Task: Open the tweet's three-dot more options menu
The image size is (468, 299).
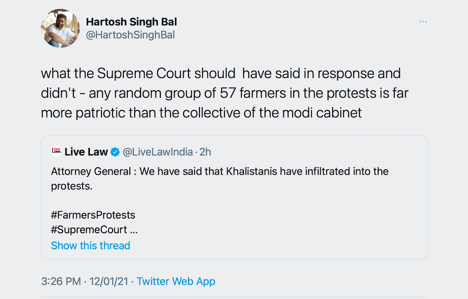Action: point(423,22)
